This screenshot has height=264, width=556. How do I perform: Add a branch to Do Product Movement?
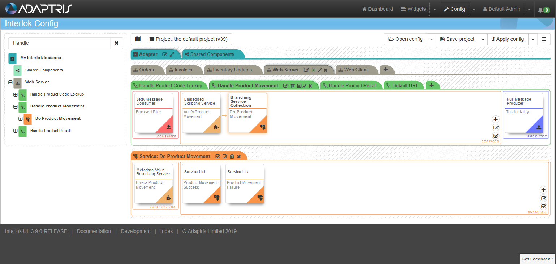point(543,190)
